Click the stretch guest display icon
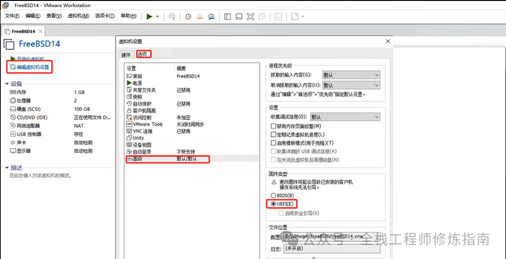This screenshot has height=259, width=506. 294,17
